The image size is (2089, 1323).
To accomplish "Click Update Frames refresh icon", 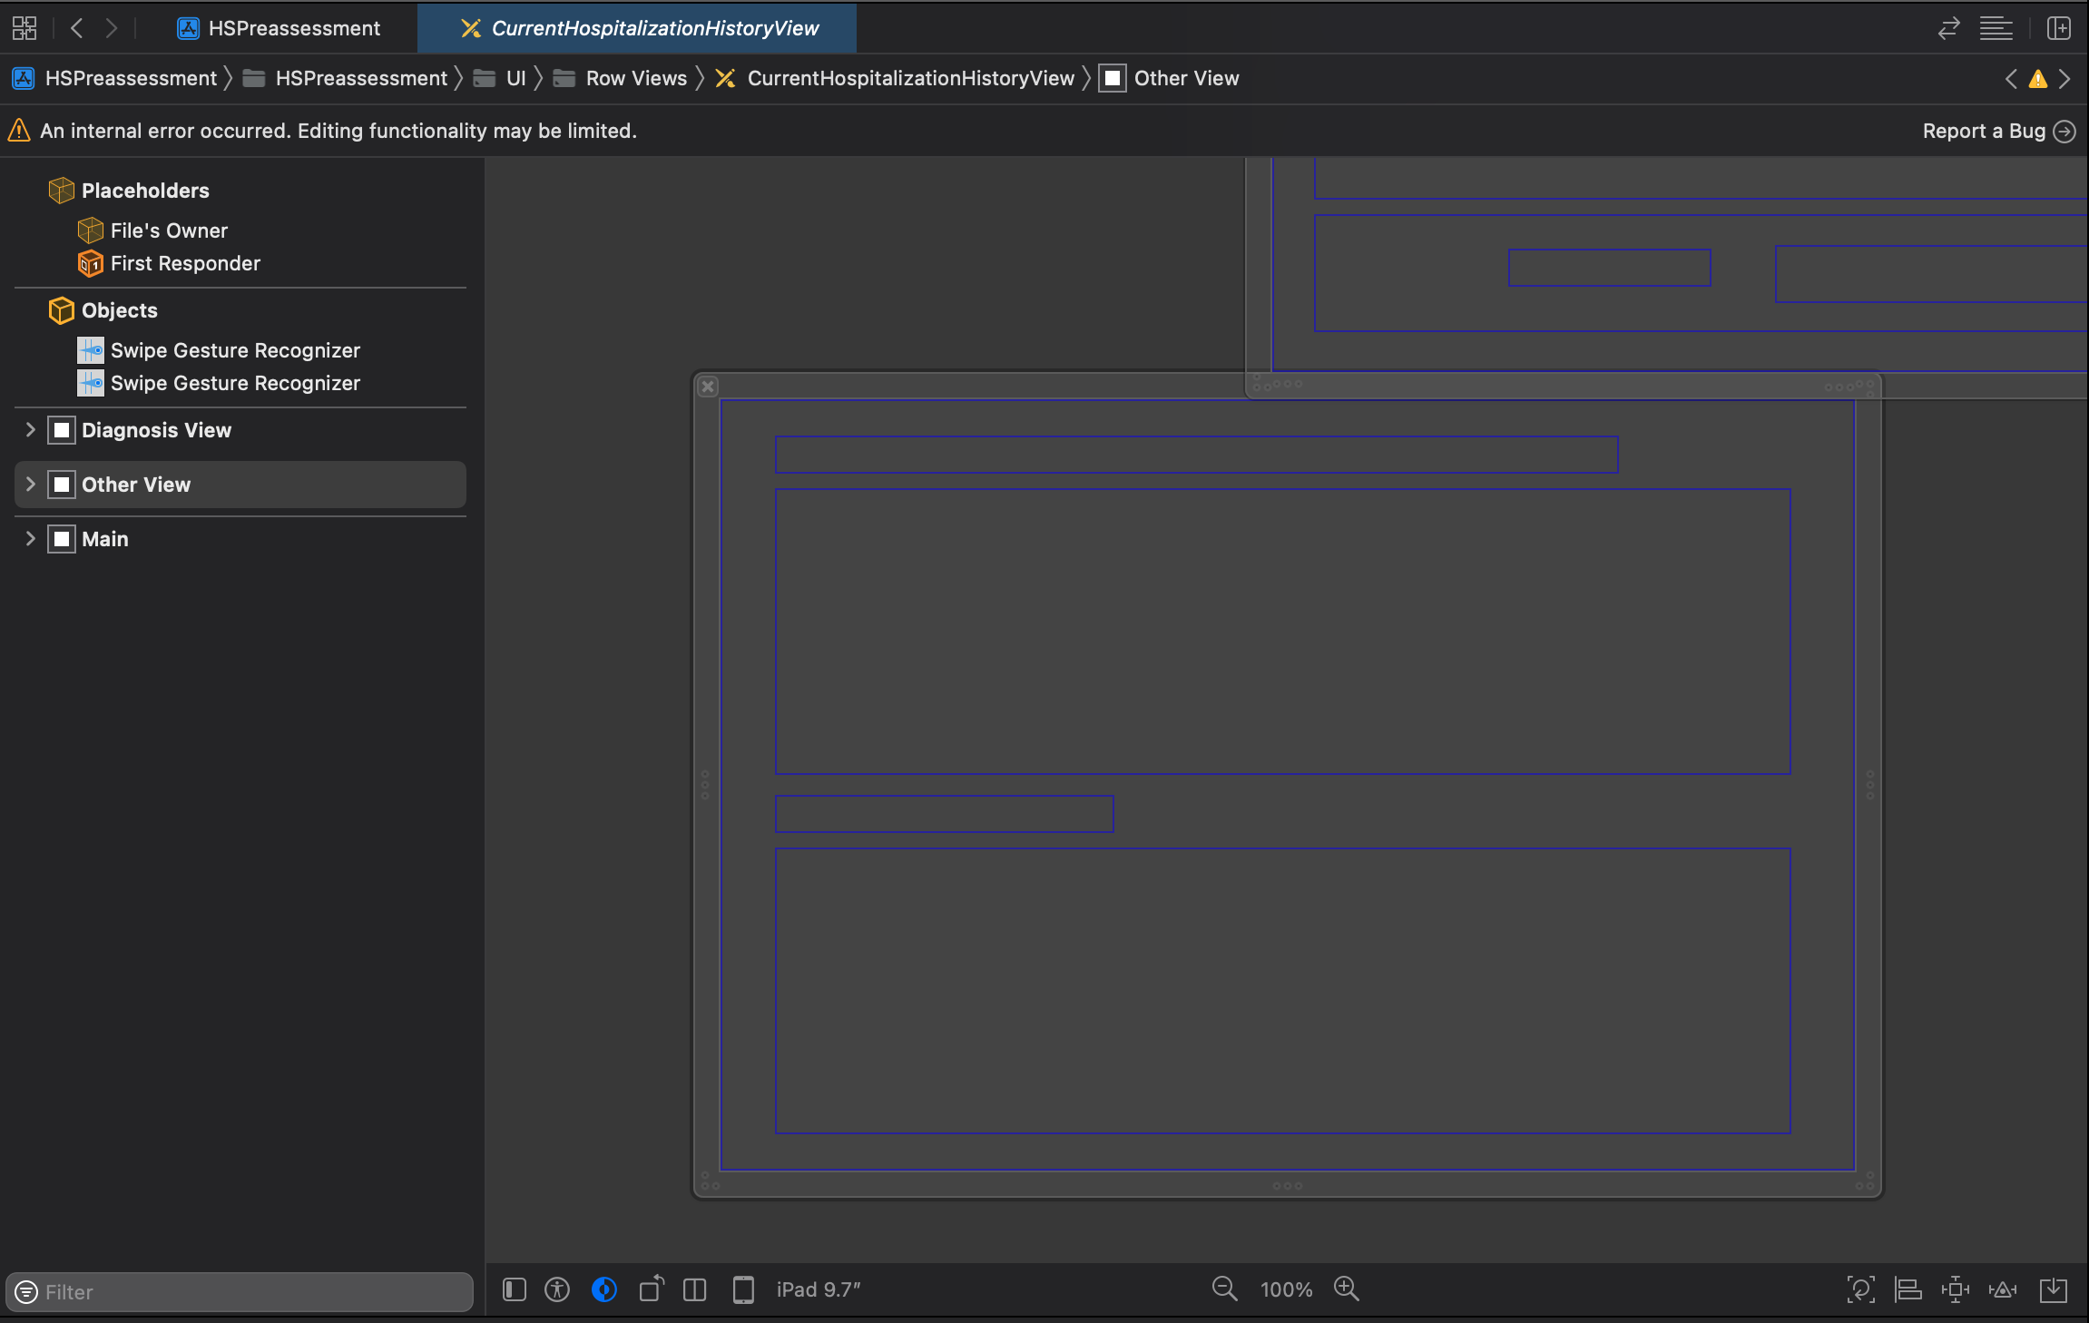I will click(1860, 1289).
